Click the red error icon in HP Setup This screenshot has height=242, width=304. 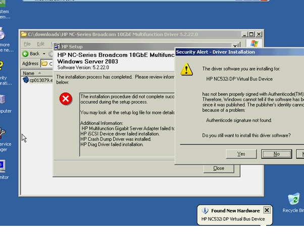[66, 99]
